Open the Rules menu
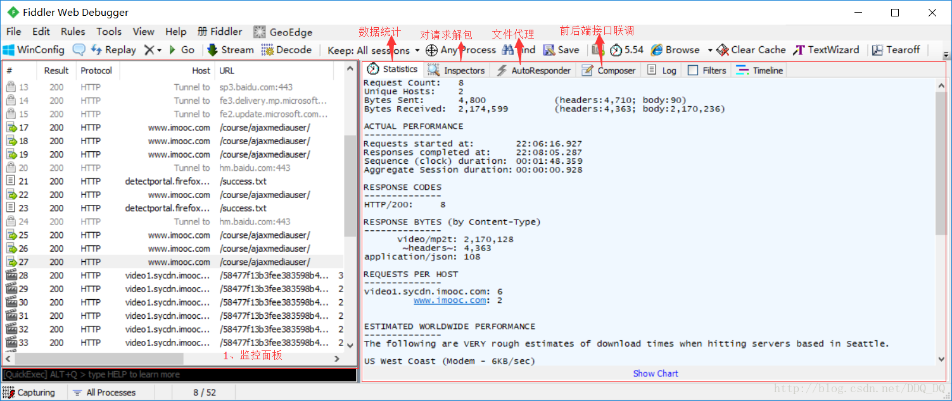 click(x=73, y=32)
